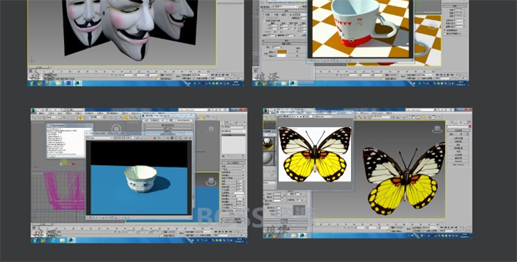517x262 pixels.
Task: Click the magenta wireframe bowl in viewport
Action: point(64,190)
